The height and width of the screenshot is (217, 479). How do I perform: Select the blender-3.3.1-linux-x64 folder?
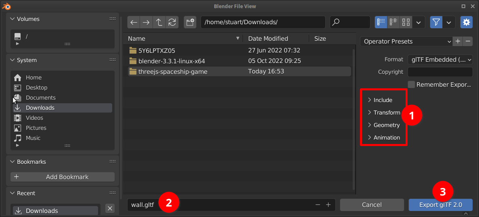point(239,61)
